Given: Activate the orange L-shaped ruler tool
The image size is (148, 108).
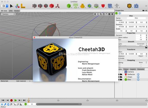Looking at the screenshot, I should tap(23, 6).
